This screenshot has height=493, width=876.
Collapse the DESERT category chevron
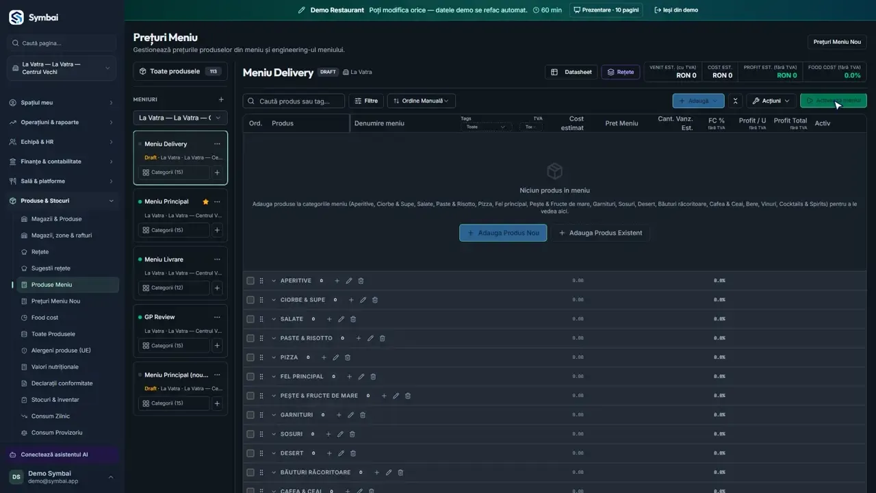(274, 453)
